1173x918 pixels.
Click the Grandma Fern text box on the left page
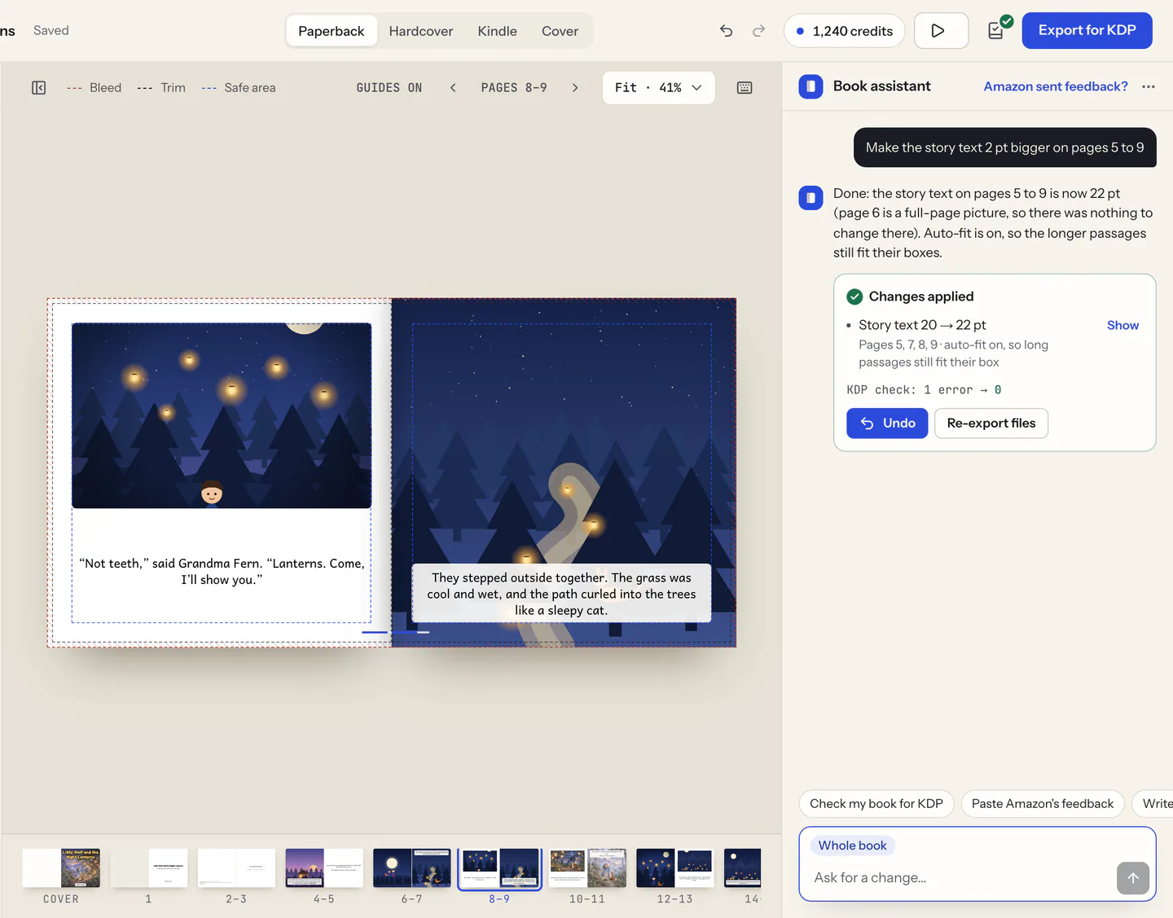click(x=222, y=571)
